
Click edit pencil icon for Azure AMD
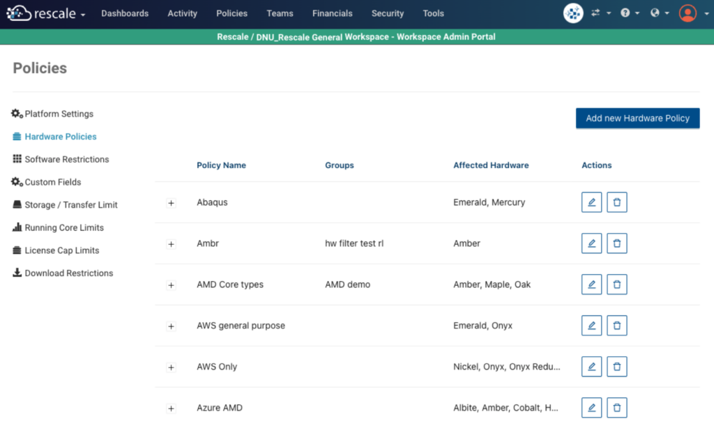tap(591, 407)
